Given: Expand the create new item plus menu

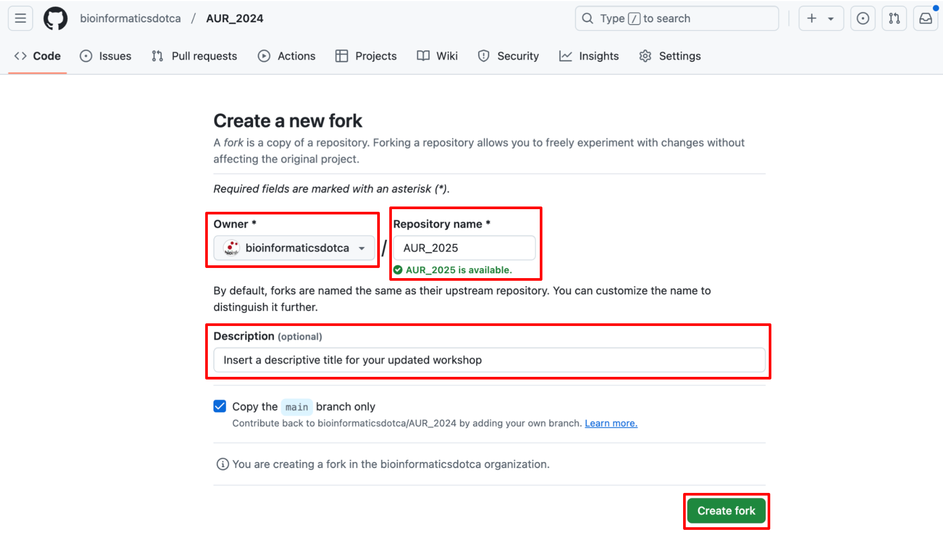Looking at the screenshot, I should [x=821, y=18].
